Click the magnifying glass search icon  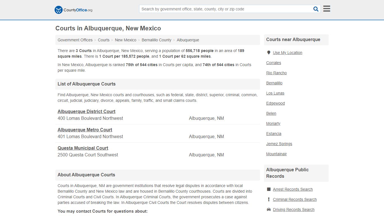pyautogui.click(x=316, y=9)
